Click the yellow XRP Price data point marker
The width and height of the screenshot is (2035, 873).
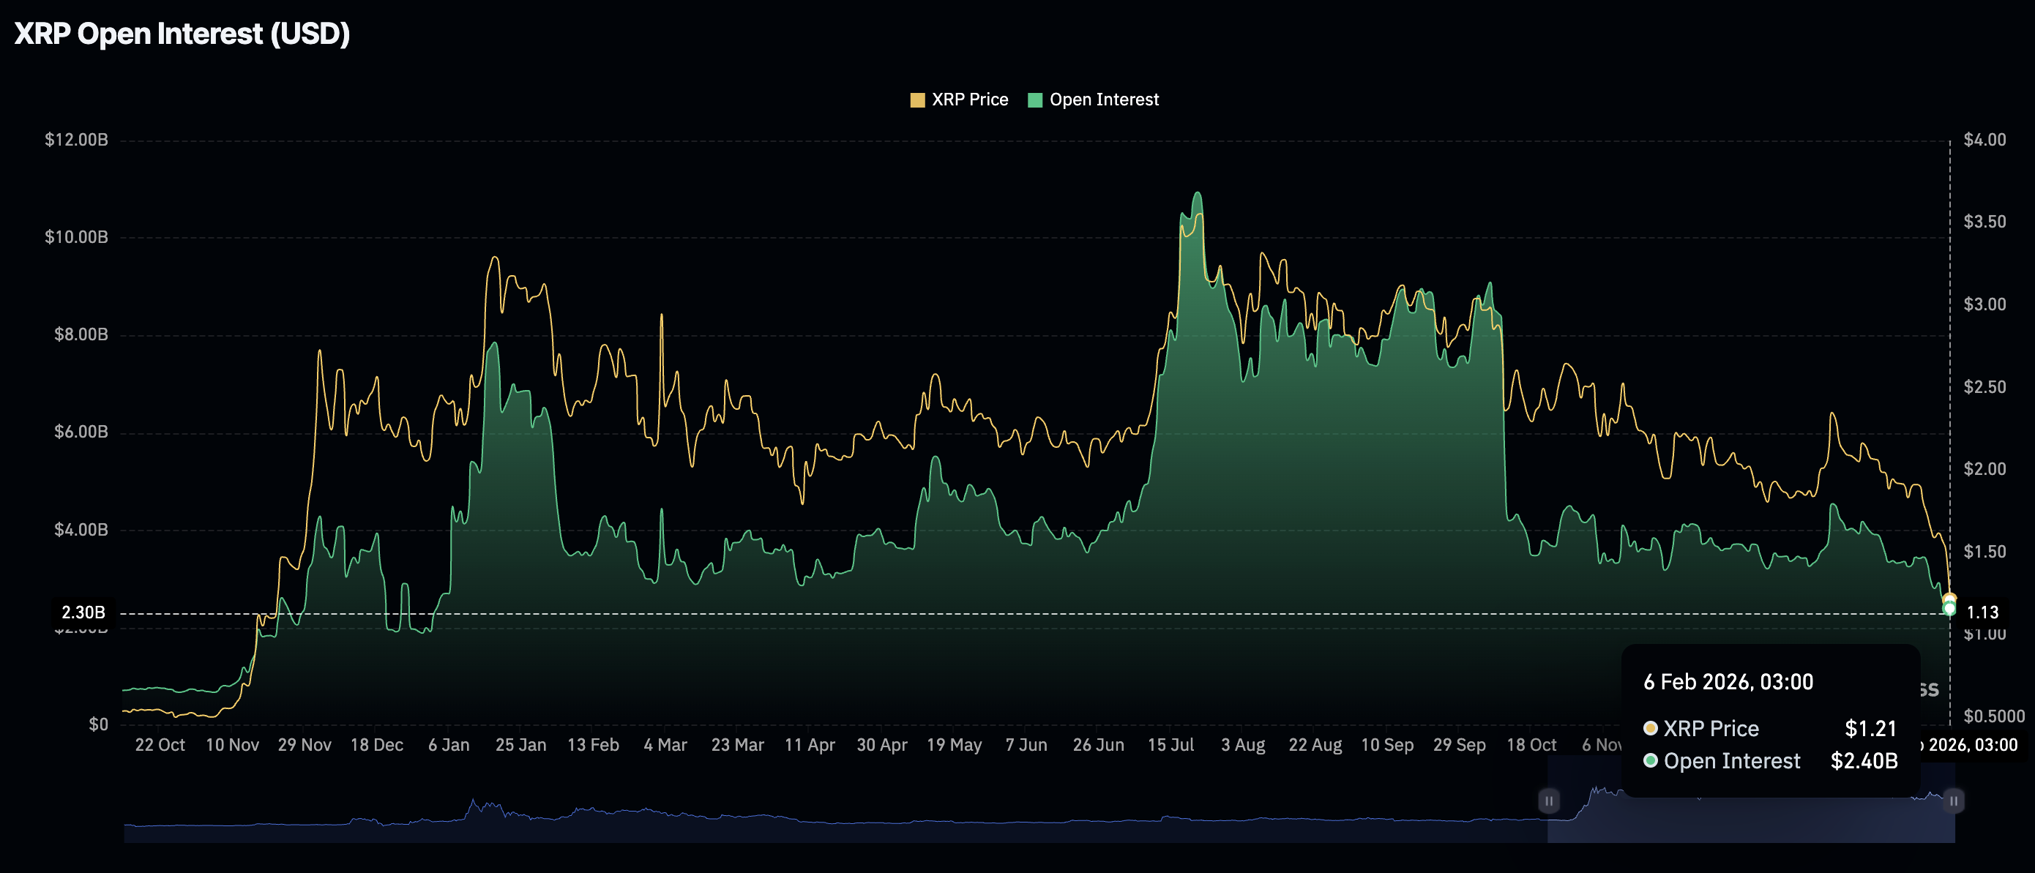pyautogui.click(x=1949, y=599)
